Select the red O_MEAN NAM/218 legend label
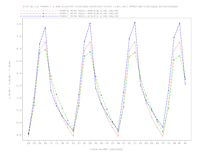This screenshot has width=202, height=156. (89, 11)
